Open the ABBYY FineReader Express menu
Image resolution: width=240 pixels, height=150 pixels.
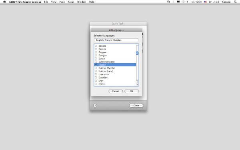(x=25, y=2)
